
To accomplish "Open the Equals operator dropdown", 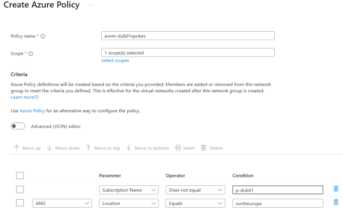I will tap(195, 203).
